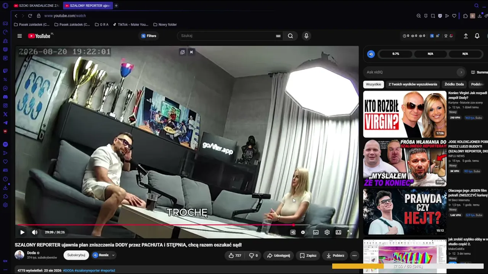Viewport: 488px width, 274px height.
Task: Switch to the 'SZOK! SKANDALICZNE' browser tab
Action: (36, 6)
